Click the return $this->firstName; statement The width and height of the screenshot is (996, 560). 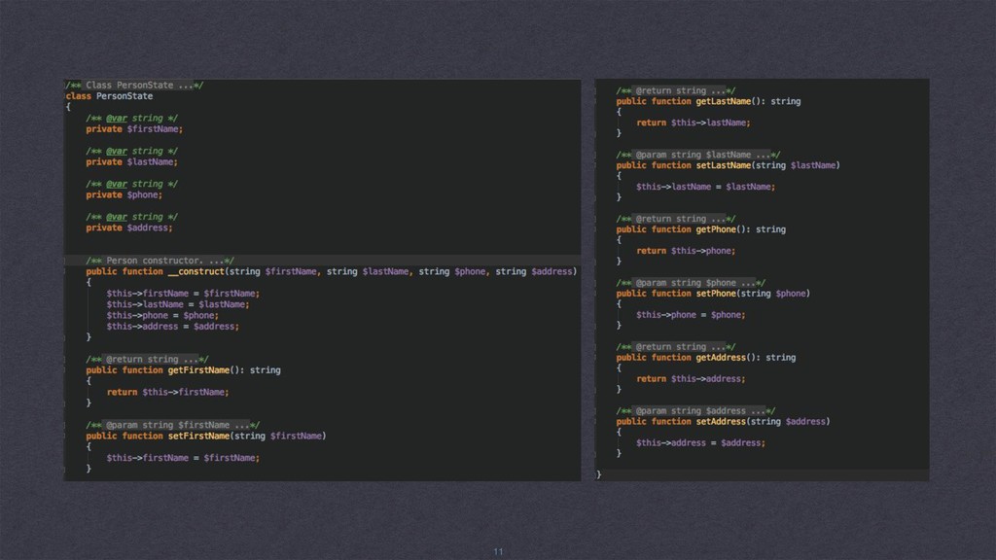click(x=167, y=392)
